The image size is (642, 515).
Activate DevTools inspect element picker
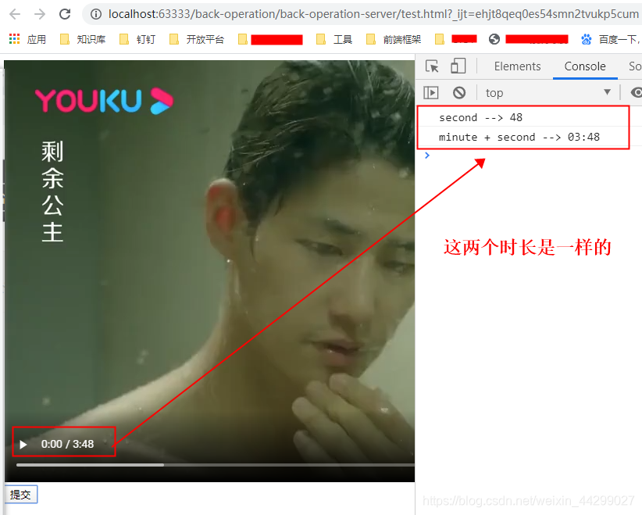click(x=432, y=66)
